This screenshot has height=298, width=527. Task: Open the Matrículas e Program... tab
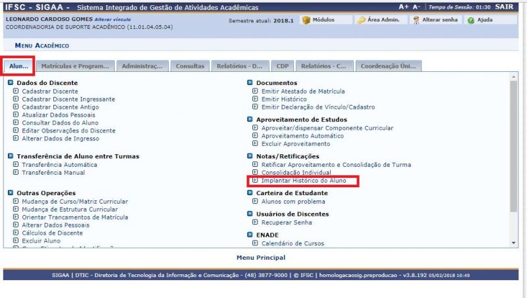(x=76, y=66)
